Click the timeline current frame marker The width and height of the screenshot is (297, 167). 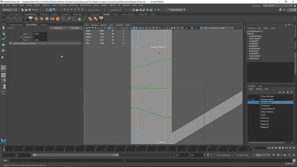coord(4,148)
